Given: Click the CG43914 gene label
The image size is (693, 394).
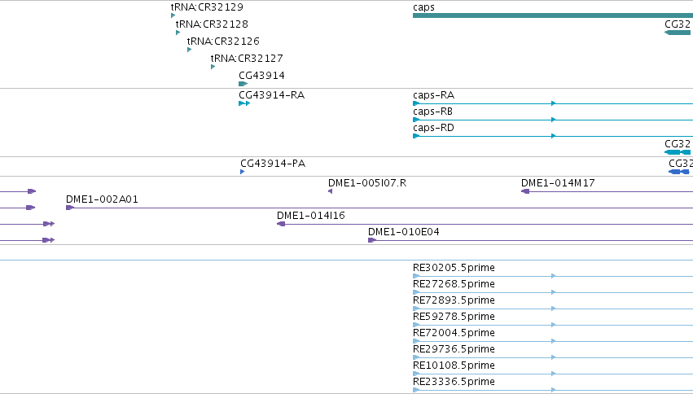Looking at the screenshot, I should 261,76.
